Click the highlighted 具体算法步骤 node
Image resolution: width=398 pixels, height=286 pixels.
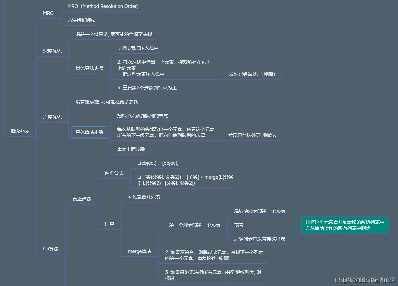point(89,132)
